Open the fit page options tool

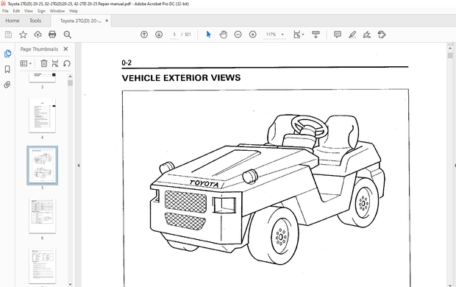298,35
